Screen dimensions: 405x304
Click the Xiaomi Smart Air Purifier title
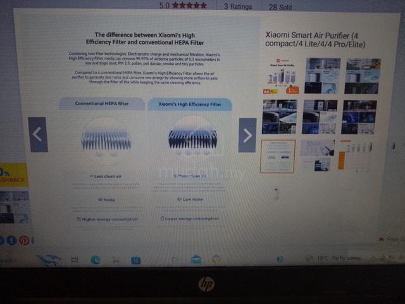(315, 39)
